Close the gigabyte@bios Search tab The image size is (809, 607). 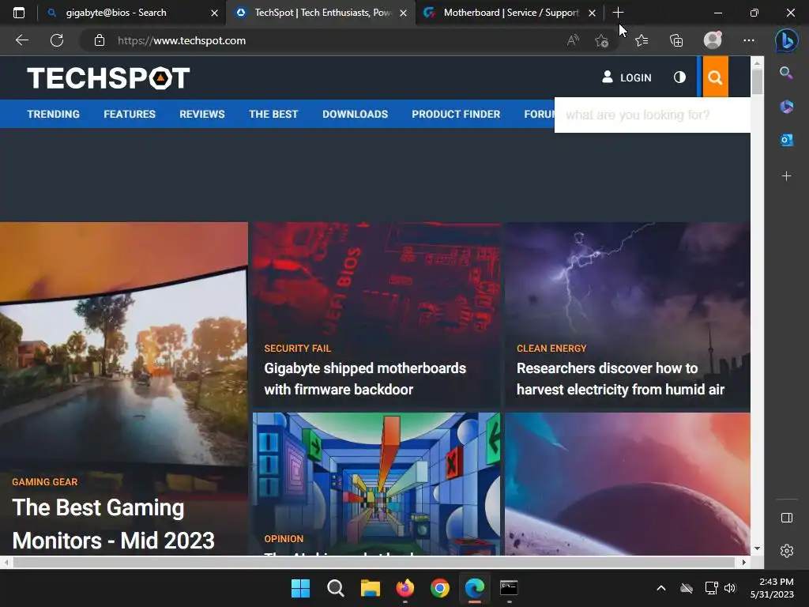point(214,13)
